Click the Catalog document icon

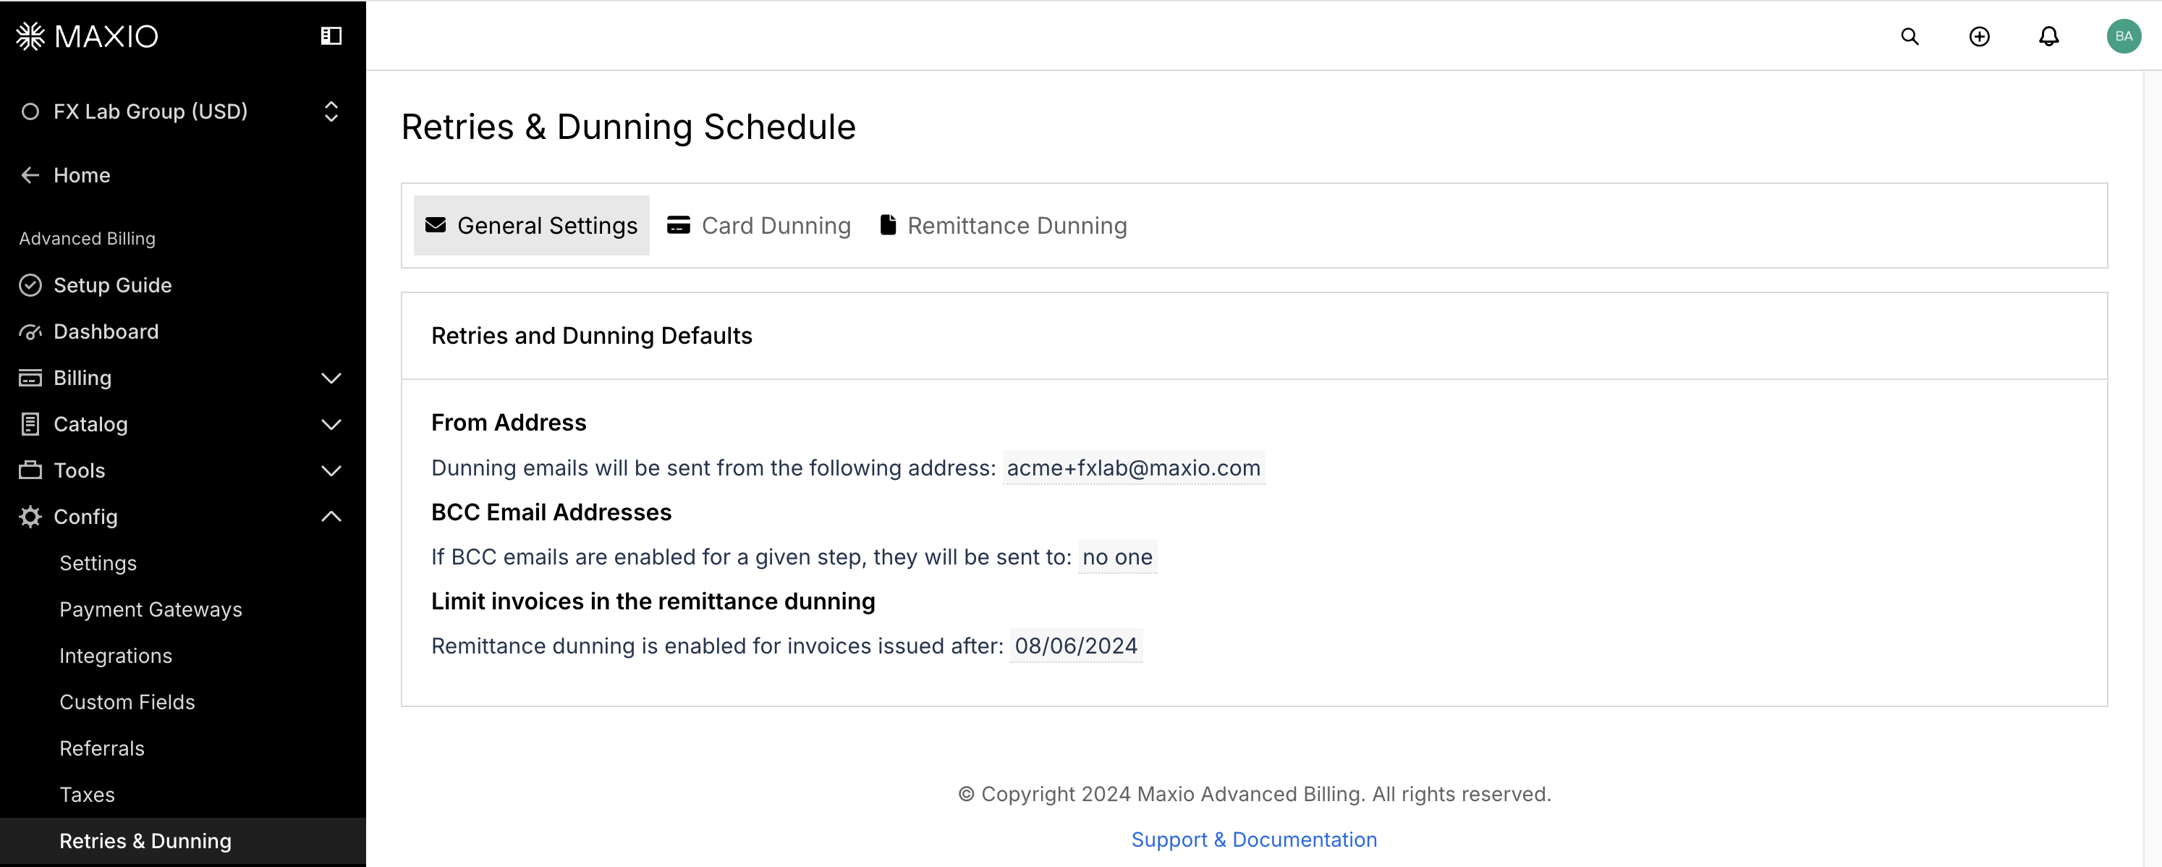pyautogui.click(x=30, y=424)
